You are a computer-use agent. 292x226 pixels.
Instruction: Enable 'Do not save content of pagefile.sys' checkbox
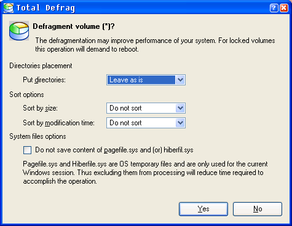(x=27, y=150)
